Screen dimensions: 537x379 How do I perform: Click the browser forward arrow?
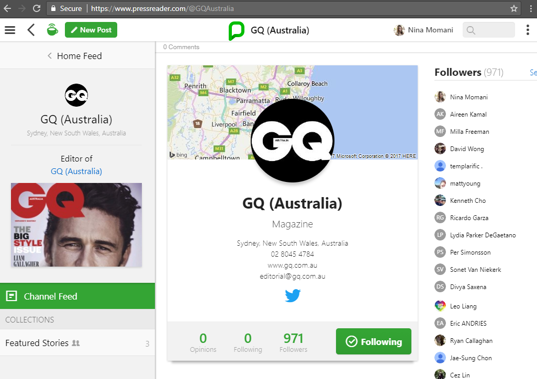(x=22, y=8)
